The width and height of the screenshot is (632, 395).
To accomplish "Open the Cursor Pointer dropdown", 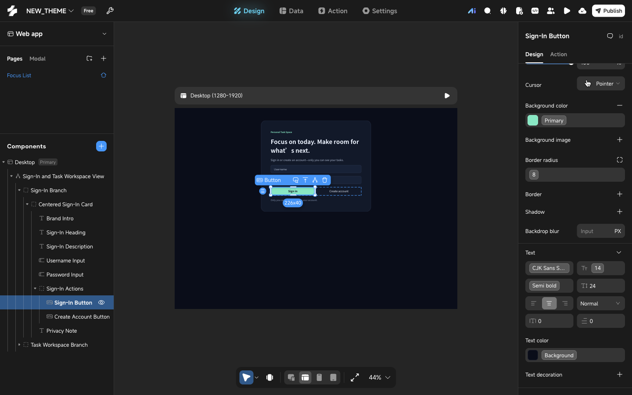I will pos(601,83).
